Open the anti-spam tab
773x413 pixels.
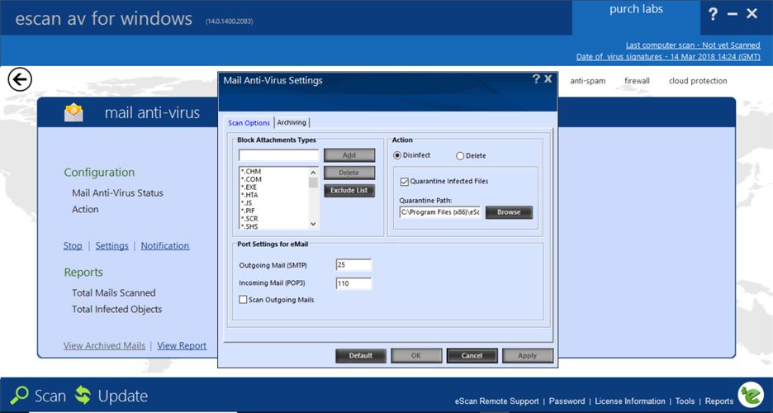[x=588, y=81]
